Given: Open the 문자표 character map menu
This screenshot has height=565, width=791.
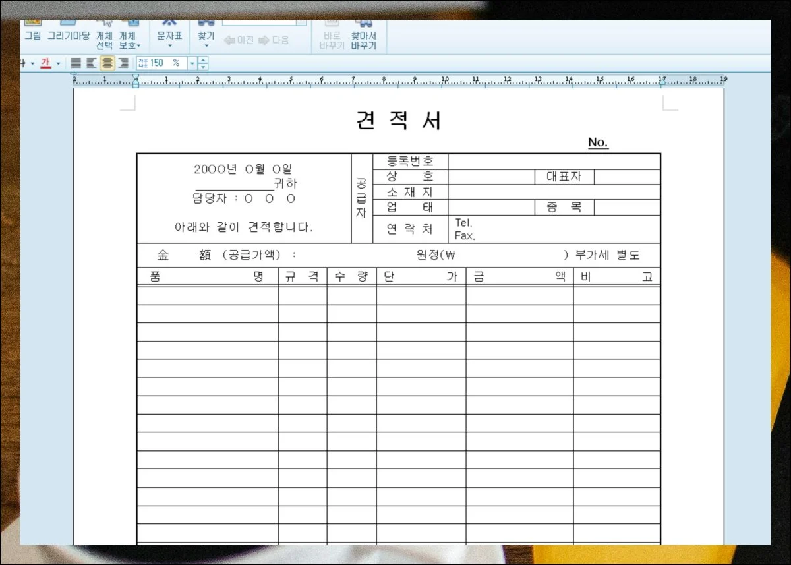Looking at the screenshot, I should coord(169,38).
